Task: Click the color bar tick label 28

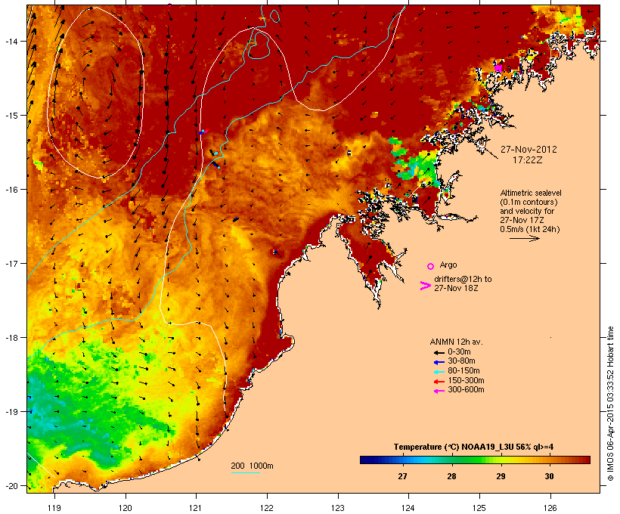Action: click(451, 476)
